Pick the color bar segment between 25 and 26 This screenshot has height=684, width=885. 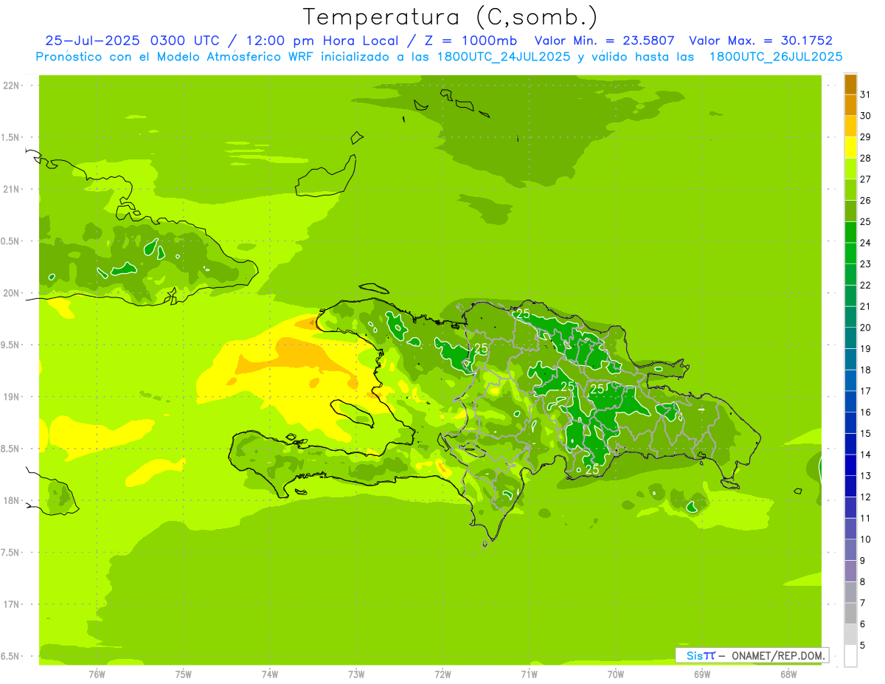[850, 211]
